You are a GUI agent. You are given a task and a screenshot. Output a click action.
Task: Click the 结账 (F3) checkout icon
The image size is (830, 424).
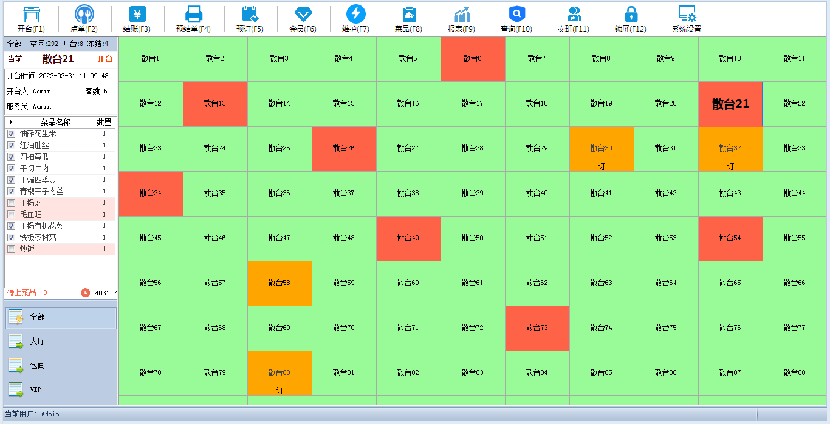click(x=137, y=15)
